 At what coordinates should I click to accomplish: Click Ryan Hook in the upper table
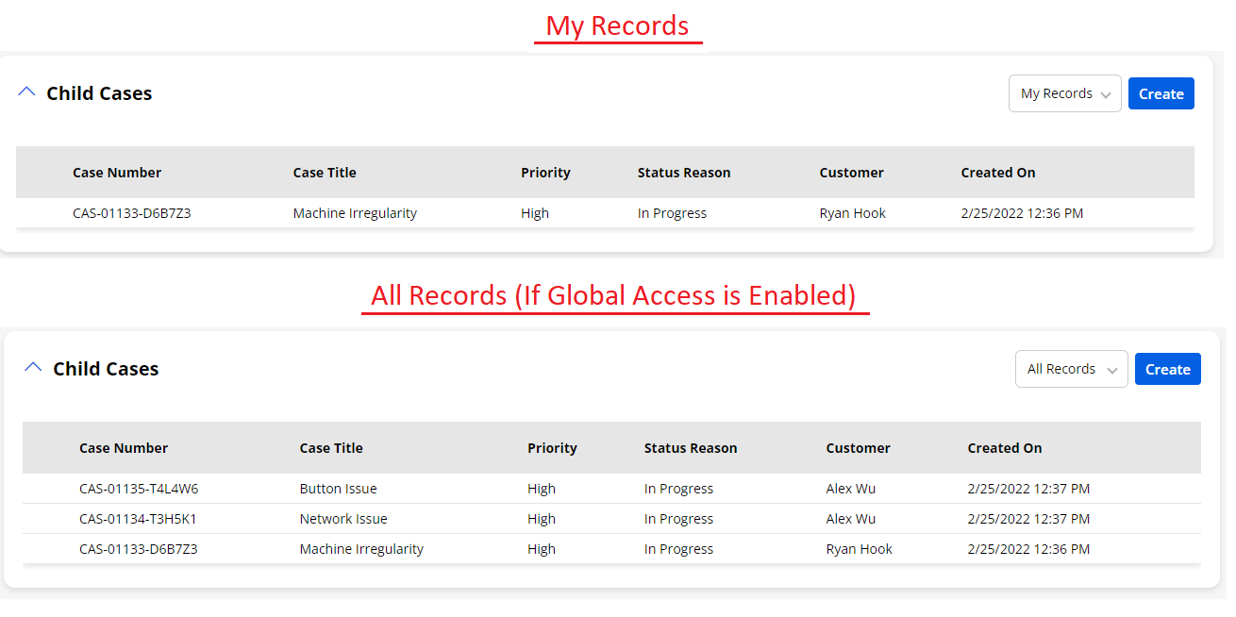tap(852, 213)
